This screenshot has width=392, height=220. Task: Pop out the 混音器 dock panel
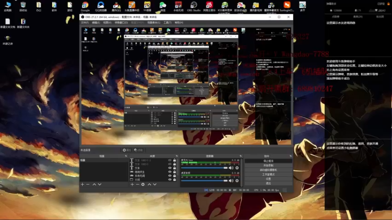click(x=241, y=156)
